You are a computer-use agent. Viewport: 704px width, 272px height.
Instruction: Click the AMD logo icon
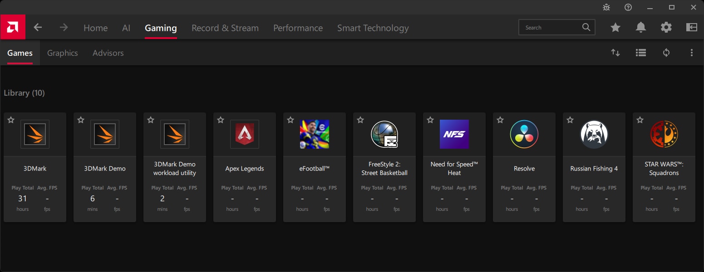click(x=13, y=27)
